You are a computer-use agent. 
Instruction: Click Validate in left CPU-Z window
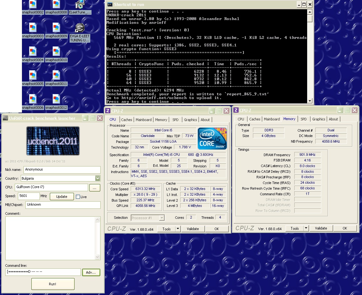pos(193,229)
